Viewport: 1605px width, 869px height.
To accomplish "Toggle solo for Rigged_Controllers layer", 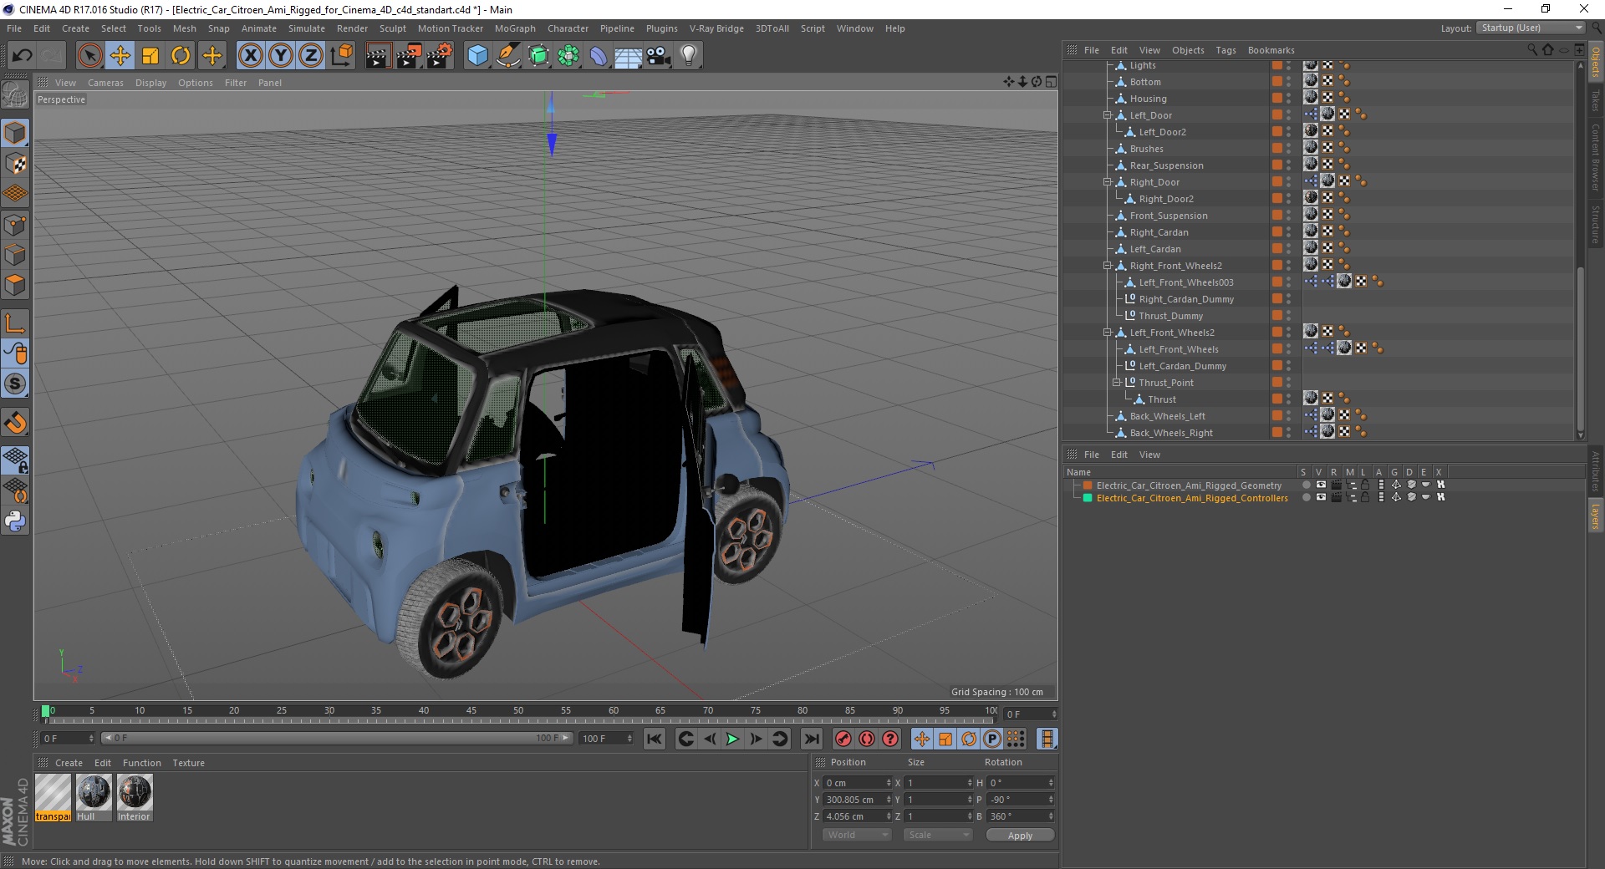I will (x=1306, y=497).
